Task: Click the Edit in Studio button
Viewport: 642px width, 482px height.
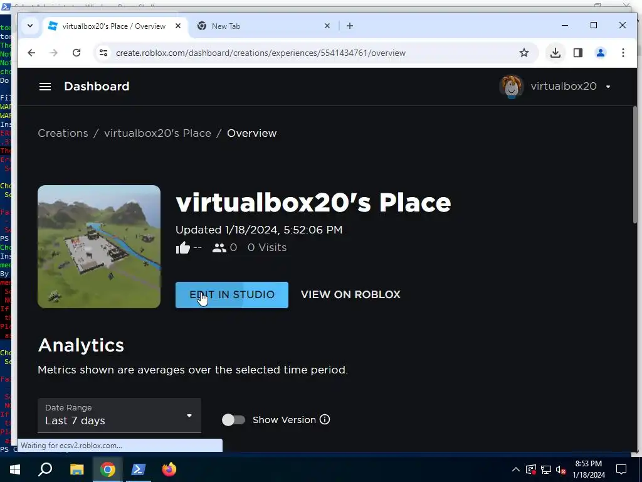Action: (232, 295)
